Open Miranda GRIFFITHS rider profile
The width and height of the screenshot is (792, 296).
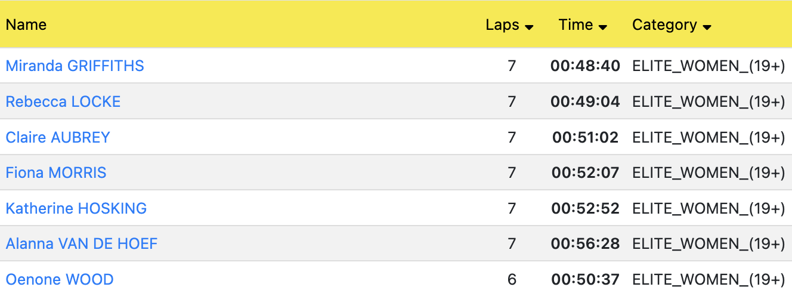75,66
